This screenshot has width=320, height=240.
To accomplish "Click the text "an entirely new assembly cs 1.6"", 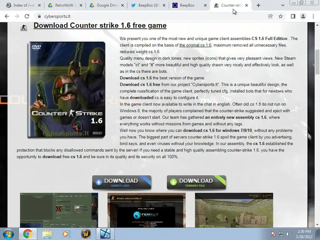I will (236, 117).
